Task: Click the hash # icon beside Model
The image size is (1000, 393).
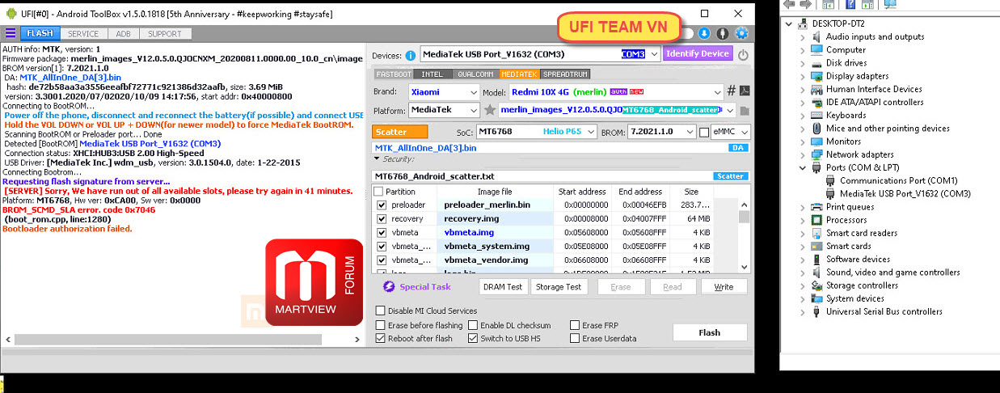Action: pos(732,91)
